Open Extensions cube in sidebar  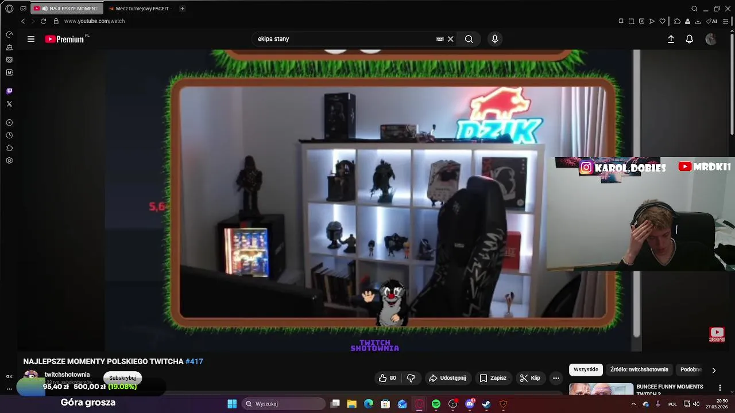[x=9, y=148]
